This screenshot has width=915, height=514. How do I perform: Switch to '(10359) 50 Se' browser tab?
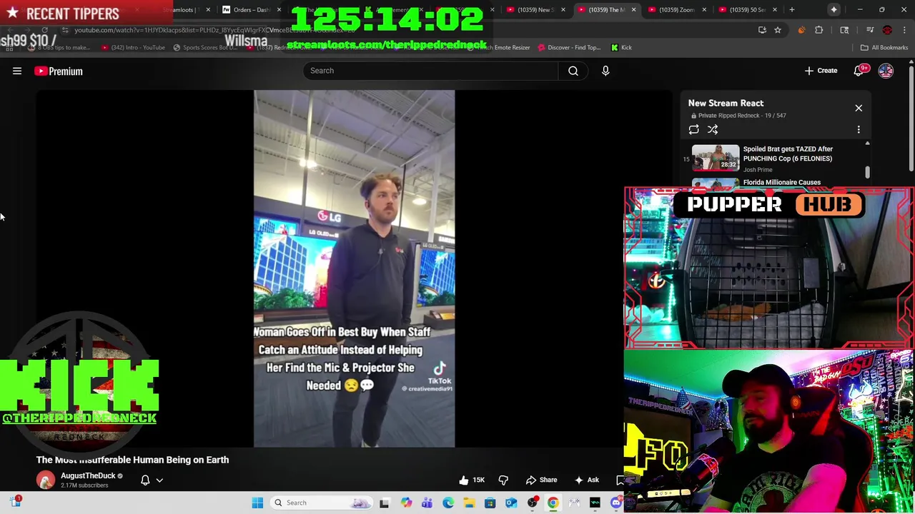tap(747, 9)
